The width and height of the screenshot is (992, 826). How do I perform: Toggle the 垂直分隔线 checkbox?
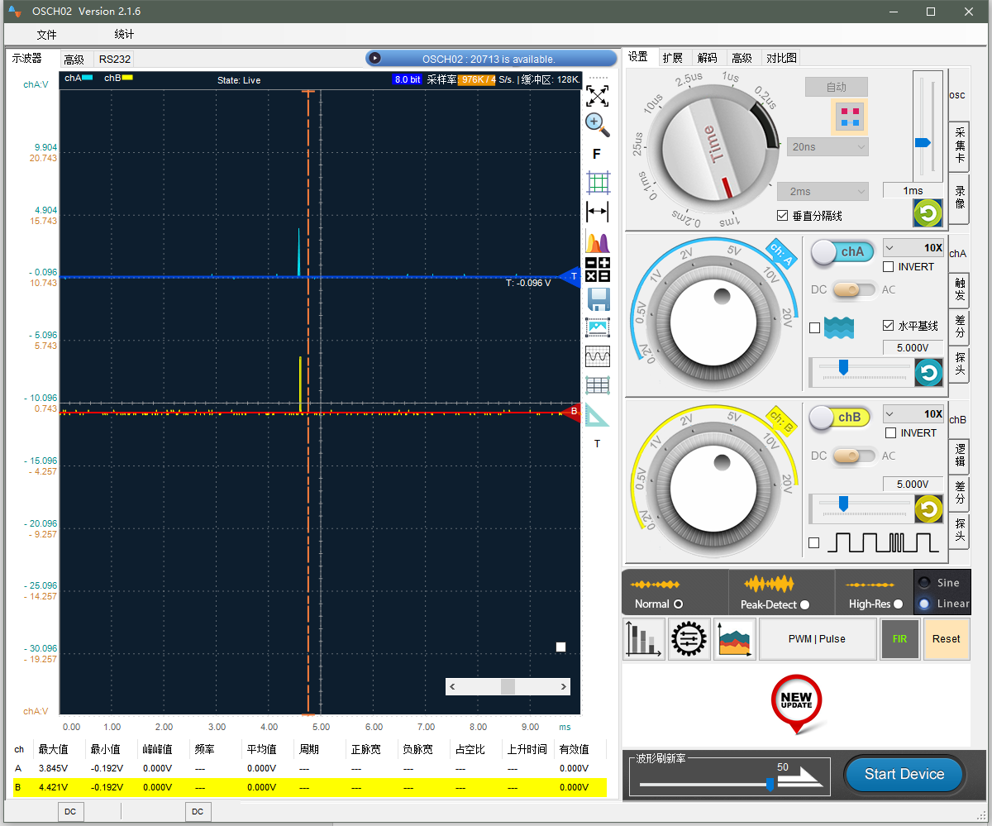click(x=783, y=216)
